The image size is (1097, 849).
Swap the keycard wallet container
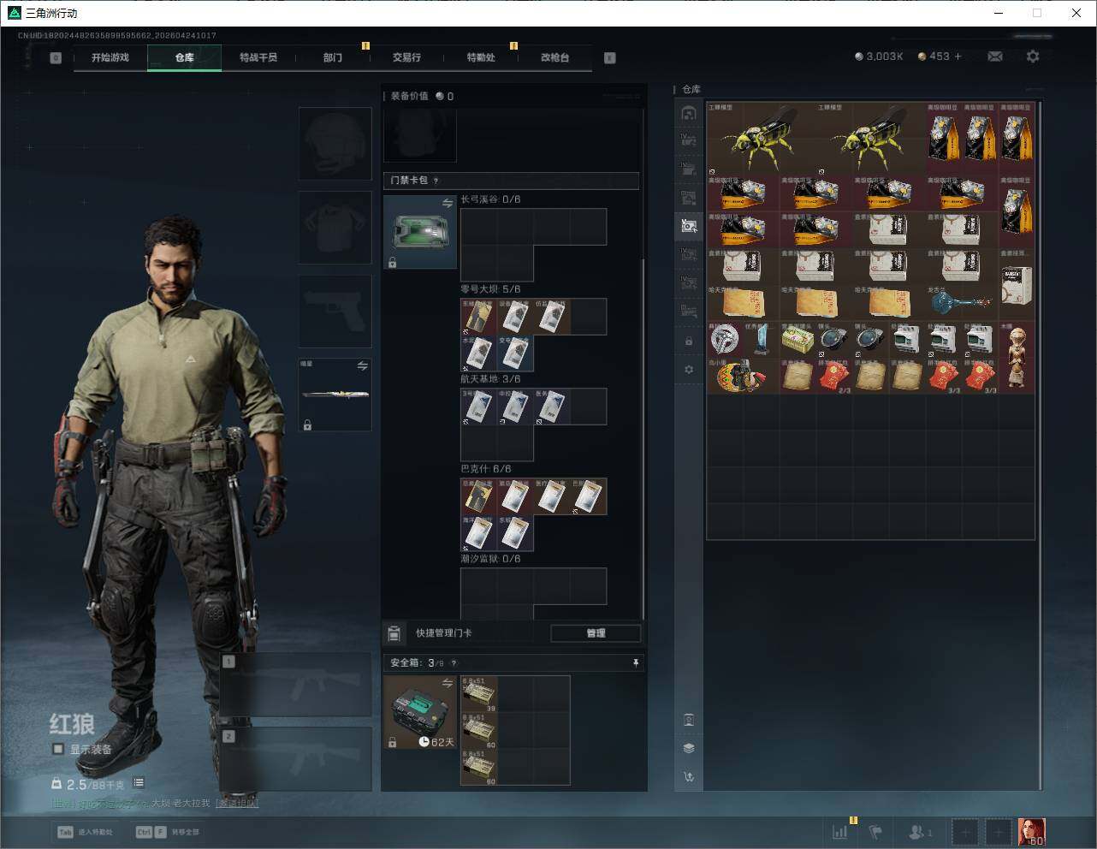pyautogui.click(x=448, y=203)
